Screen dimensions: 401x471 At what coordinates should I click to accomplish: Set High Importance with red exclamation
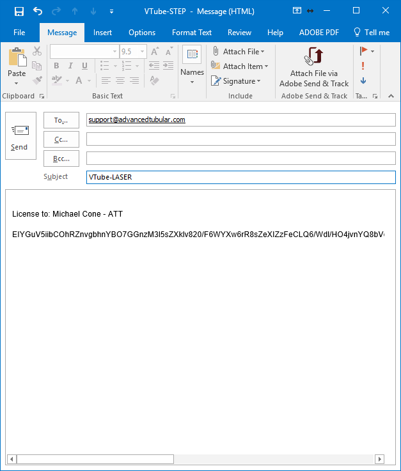[x=363, y=66]
